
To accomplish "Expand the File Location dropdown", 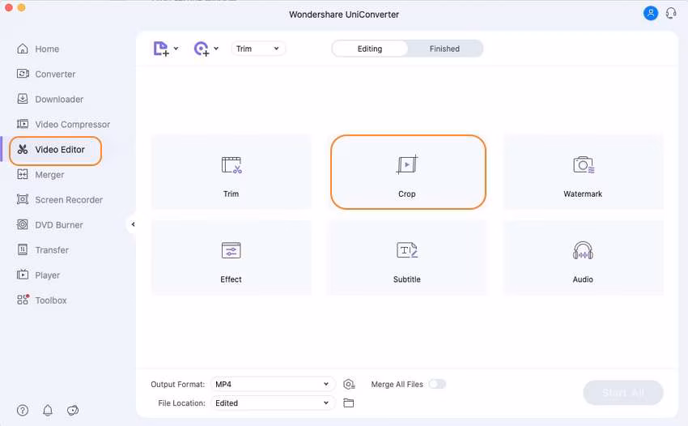I will pos(272,403).
